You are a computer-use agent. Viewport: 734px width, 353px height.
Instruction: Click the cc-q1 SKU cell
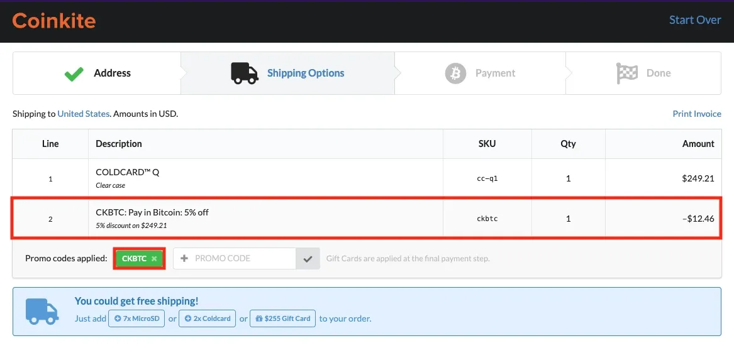(487, 178)
